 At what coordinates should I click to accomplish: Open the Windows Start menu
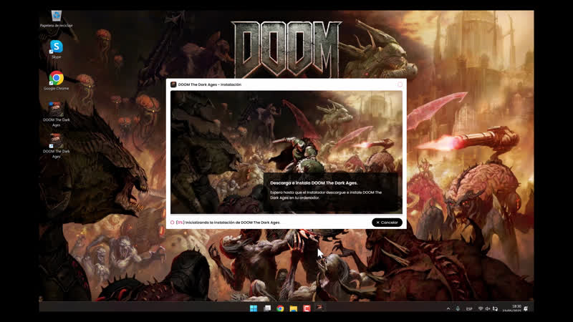254,308
